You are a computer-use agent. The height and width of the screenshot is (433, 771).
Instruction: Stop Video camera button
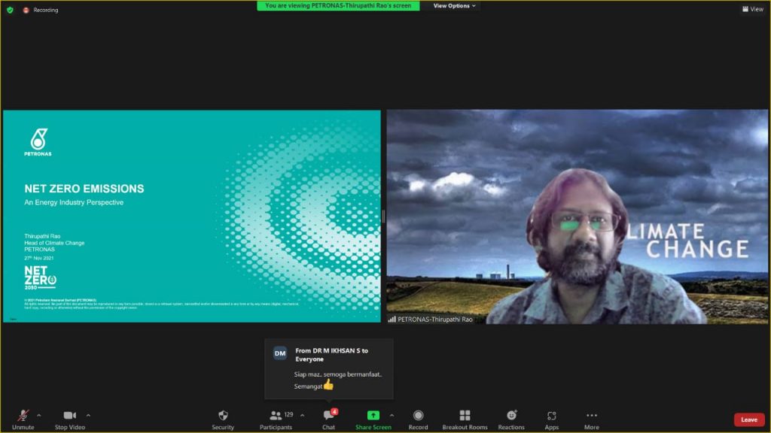70,419
